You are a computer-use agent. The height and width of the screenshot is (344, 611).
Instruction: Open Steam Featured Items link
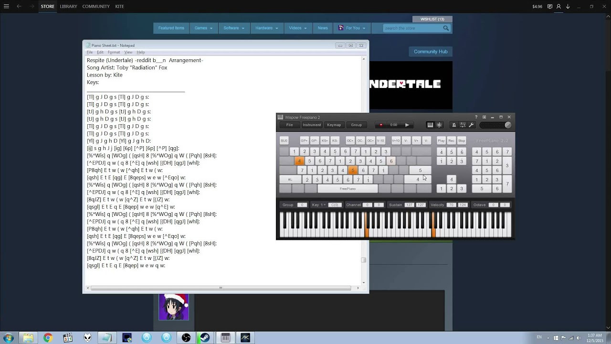(x=171, y=28)
